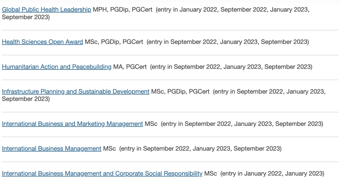Open the Global Public Health Leadership link

[x=46, y=9]
